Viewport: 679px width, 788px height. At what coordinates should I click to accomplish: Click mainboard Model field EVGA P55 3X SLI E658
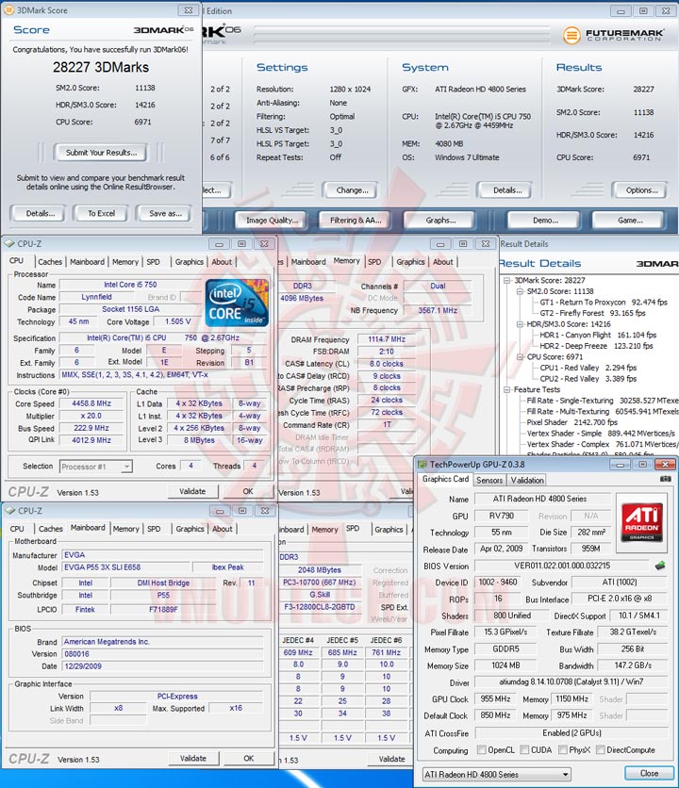[125, 566]
